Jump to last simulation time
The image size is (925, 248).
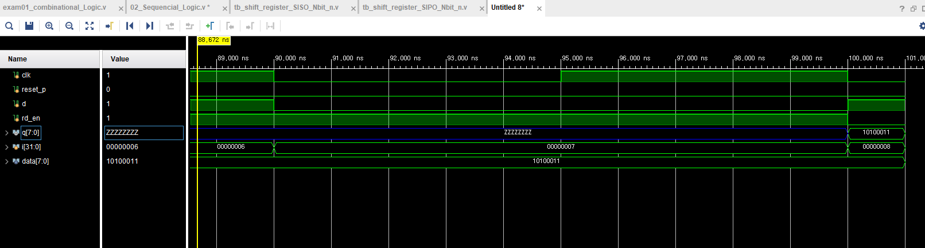(x=150, y=26)
